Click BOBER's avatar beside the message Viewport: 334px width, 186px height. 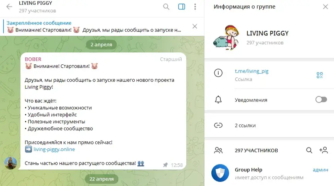coord(11,163)
